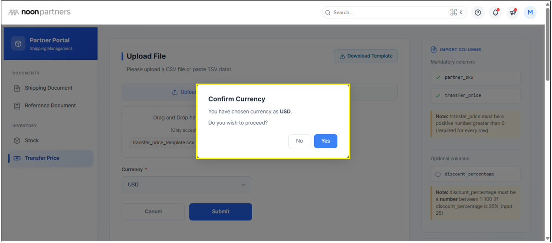The image size is (552, 243).
Task: Click the Cancel button
Action: (153, 211)
